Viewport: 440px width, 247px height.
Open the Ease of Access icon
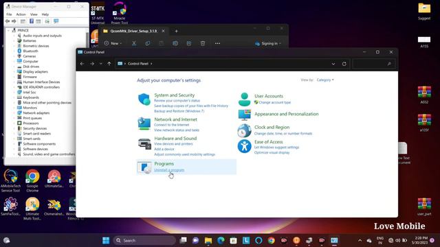[245, 146]
